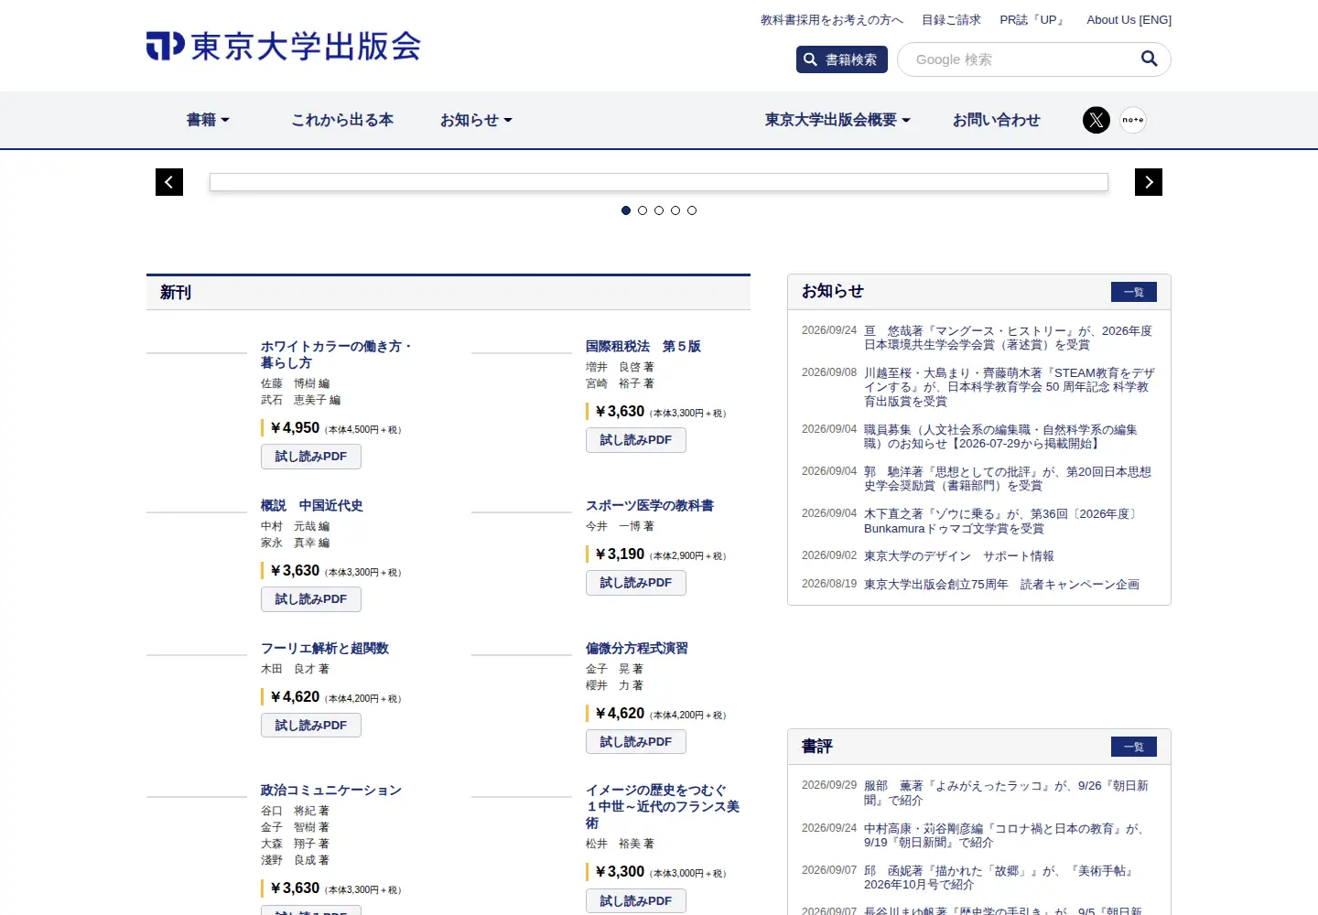Select the fourth carousel dot
1318x915 pixels.
point(675,210)
